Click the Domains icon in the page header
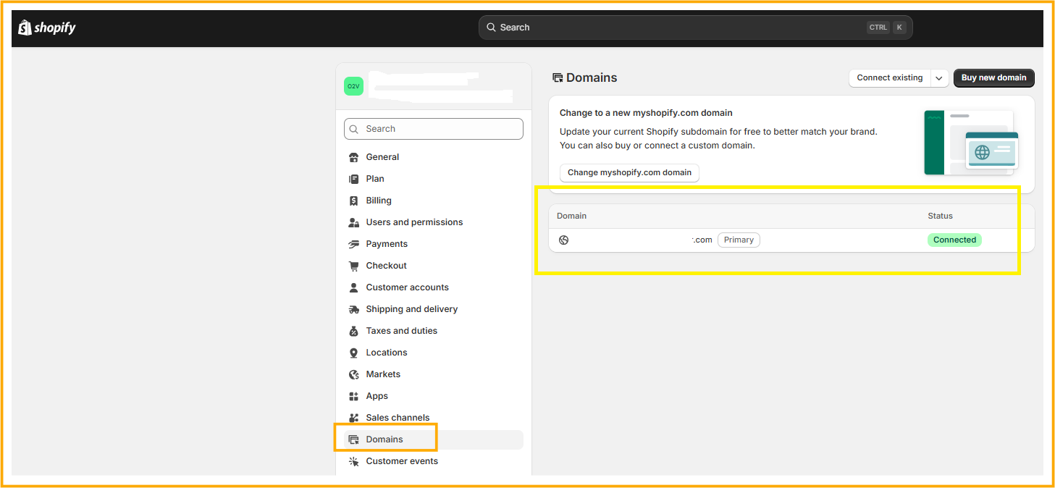This screenshot has height=488, width=1055. coord(558,77)
